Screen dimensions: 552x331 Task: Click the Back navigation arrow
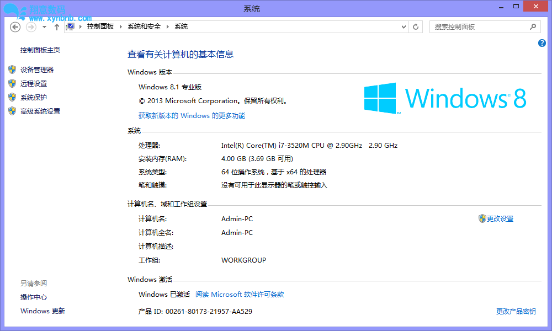(15, 26)
